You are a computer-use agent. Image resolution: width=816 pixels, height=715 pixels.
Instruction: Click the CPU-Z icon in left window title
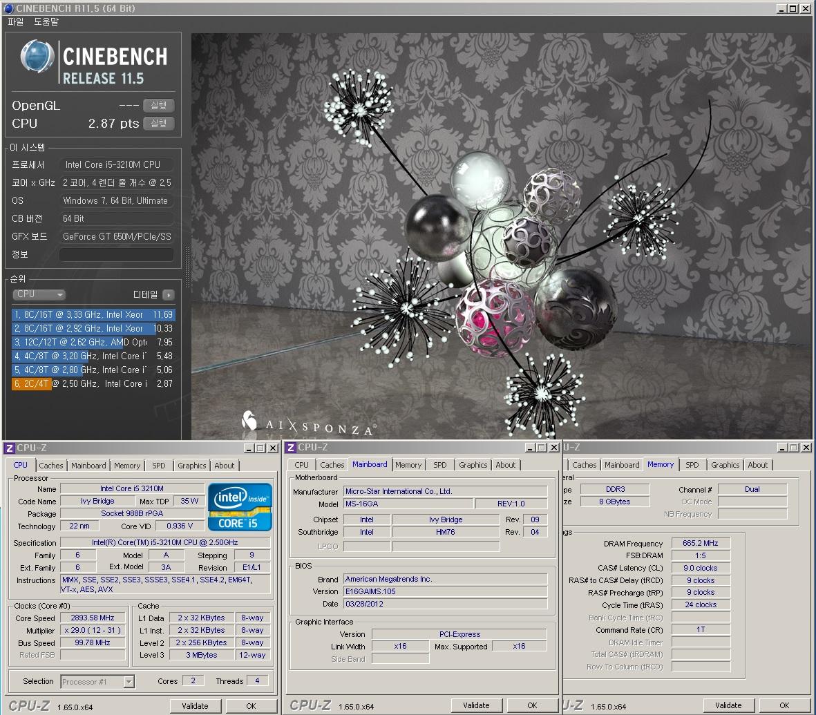pyautogui.click(x=10, y=448)
